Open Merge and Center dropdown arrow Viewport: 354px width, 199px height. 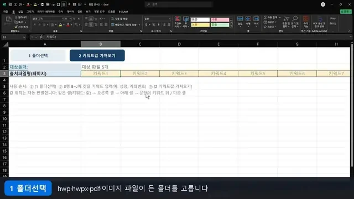coord(139,24)
